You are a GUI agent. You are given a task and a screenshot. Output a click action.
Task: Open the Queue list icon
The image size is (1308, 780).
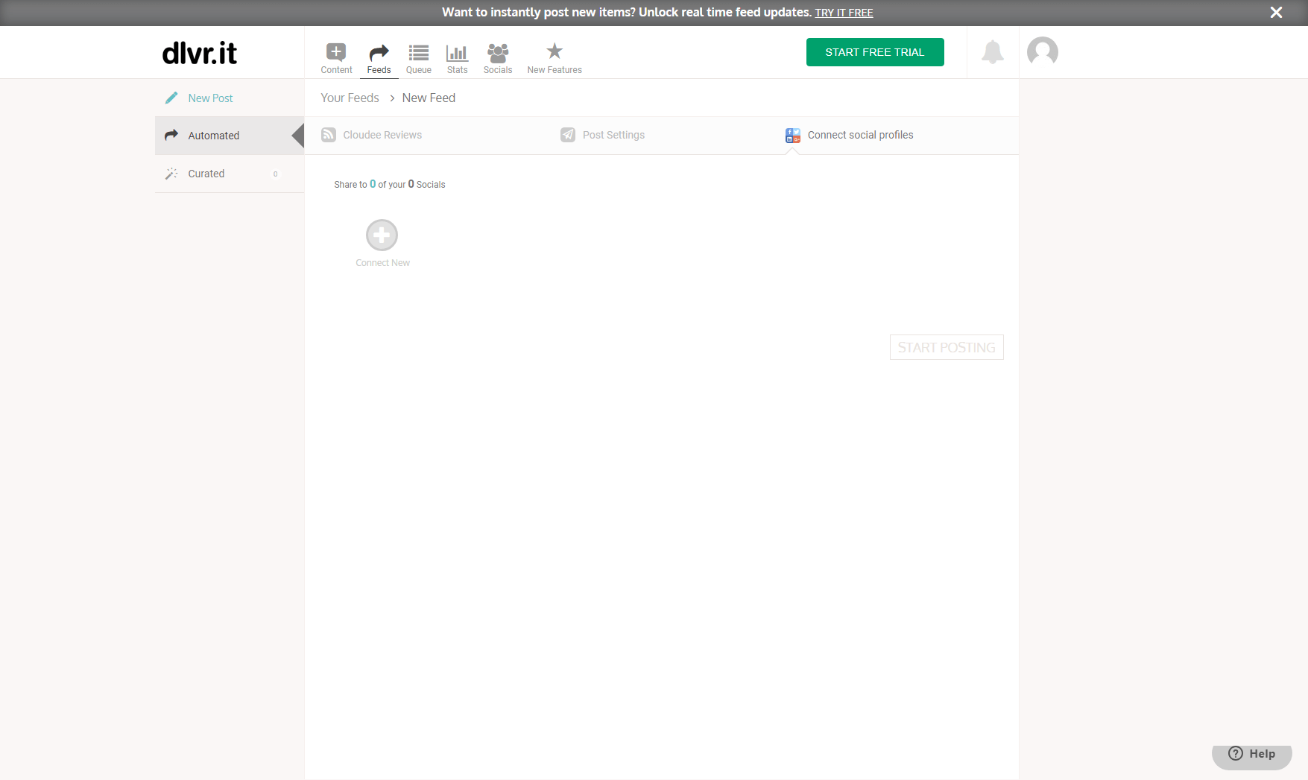point(418,52)
